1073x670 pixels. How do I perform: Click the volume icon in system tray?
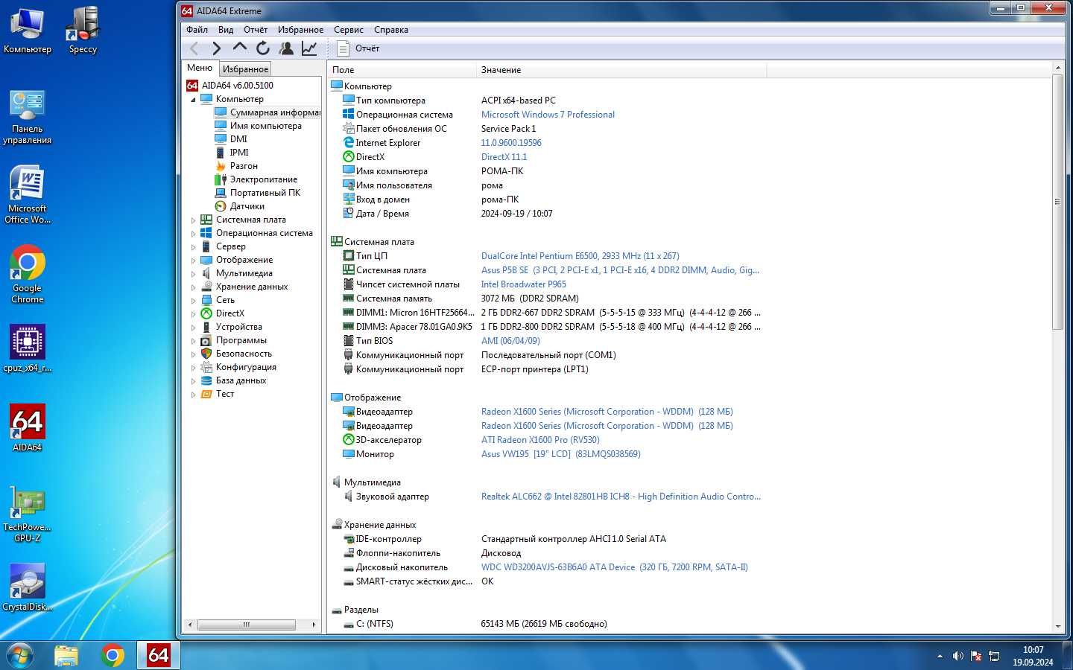[958, 656]
